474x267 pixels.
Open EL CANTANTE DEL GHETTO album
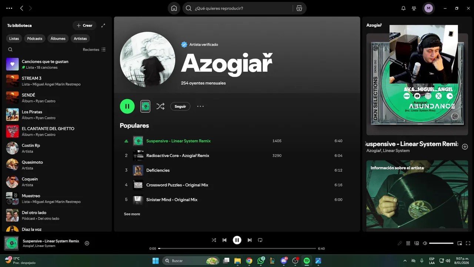click(57, 131)
